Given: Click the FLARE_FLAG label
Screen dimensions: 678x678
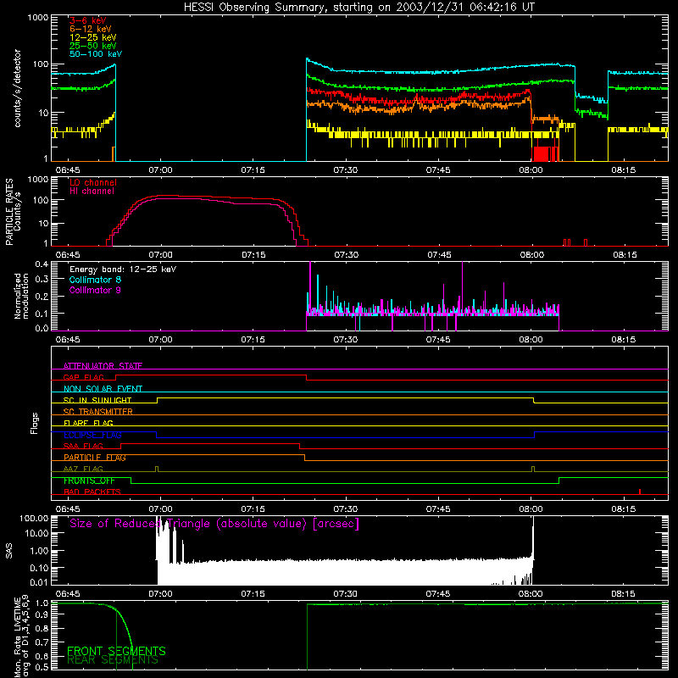Looking at the screenshot, I should [x=88, y=423].
